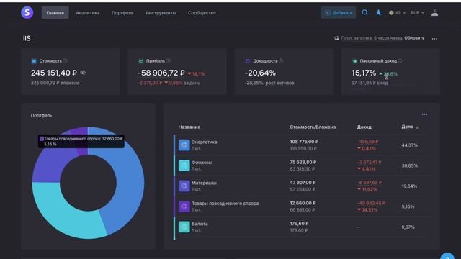Image resolution: width=461 pixels, height=259 pixels.
Task: Open the Главная tab
Action: pyautogui.click(x=55, y=13)
